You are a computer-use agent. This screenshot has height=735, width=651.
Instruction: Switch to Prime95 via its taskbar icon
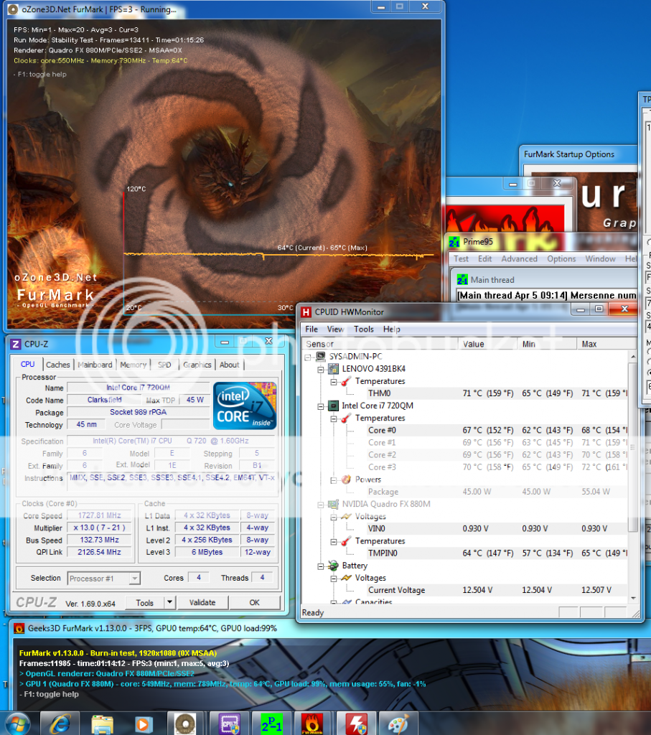[270, 724]
